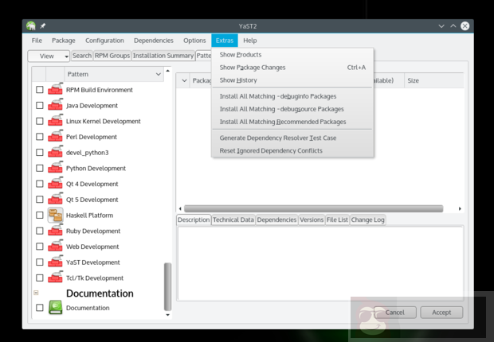The width and height of the screenshot is (494, 342).
Task: Select Generate Dependency Resolver Test Case
Action: pyautogui.click(x=292, y=138)
